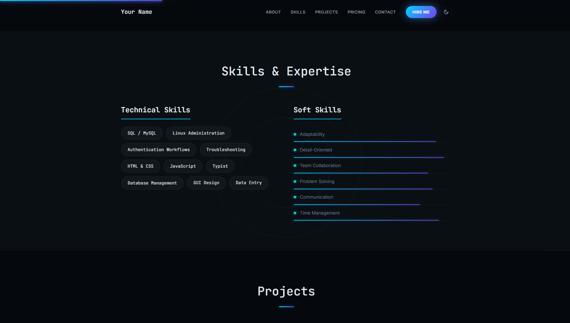The image size is (570, 323).
Task: Click the Detail-Oriented progress bar
Action: click(x=369, y=157)
